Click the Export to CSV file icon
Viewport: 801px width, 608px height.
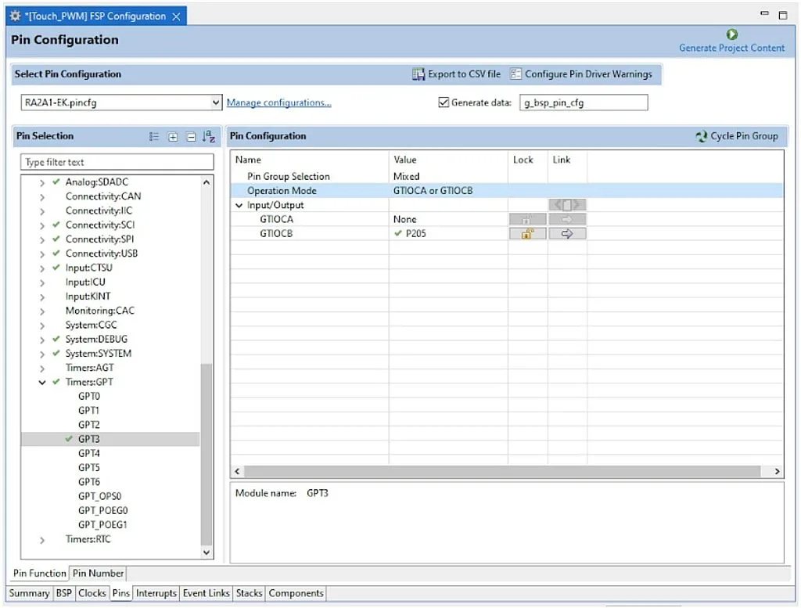point(418,74)
